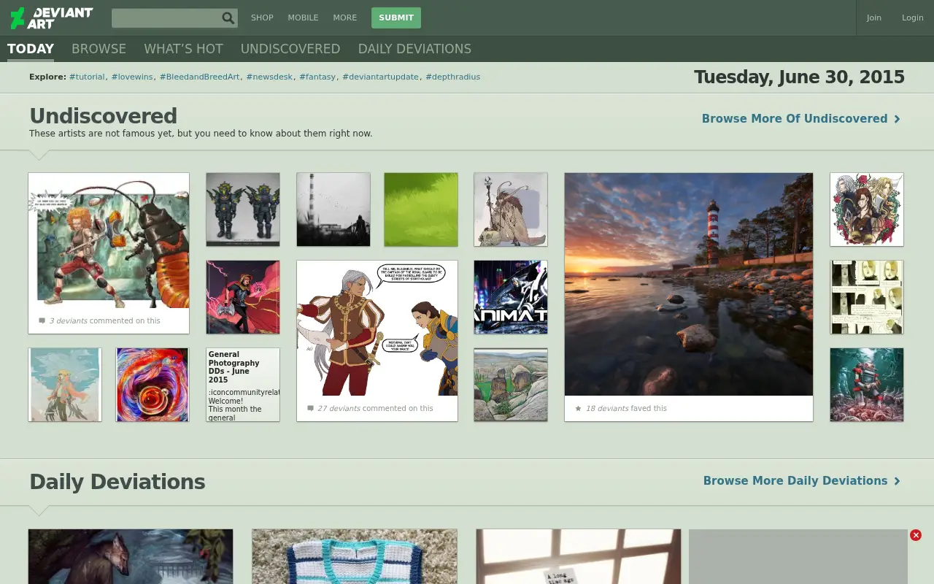The width and height of the screenshot is (934, 584).
Task: Open General Photography DDs June 2015 journal
Action: coord(243,385)
